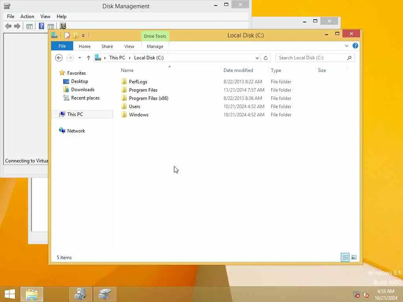This screenshot has height=302, width=403.
Task: Open recent locations dropdown arrow
Action: pos(79,58)
